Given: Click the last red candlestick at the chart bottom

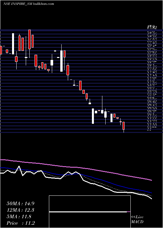Looking at the screenshot, I should 124,126.
